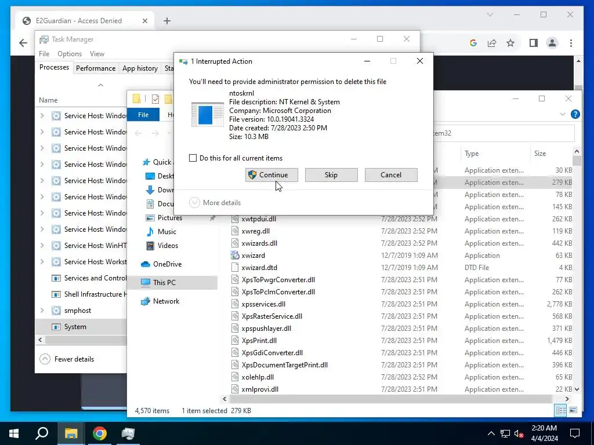Close the E2Guardian Access Denied tab
Viewport: 594px width, 445px height.
pyautogui.click(x=144, y=21)
